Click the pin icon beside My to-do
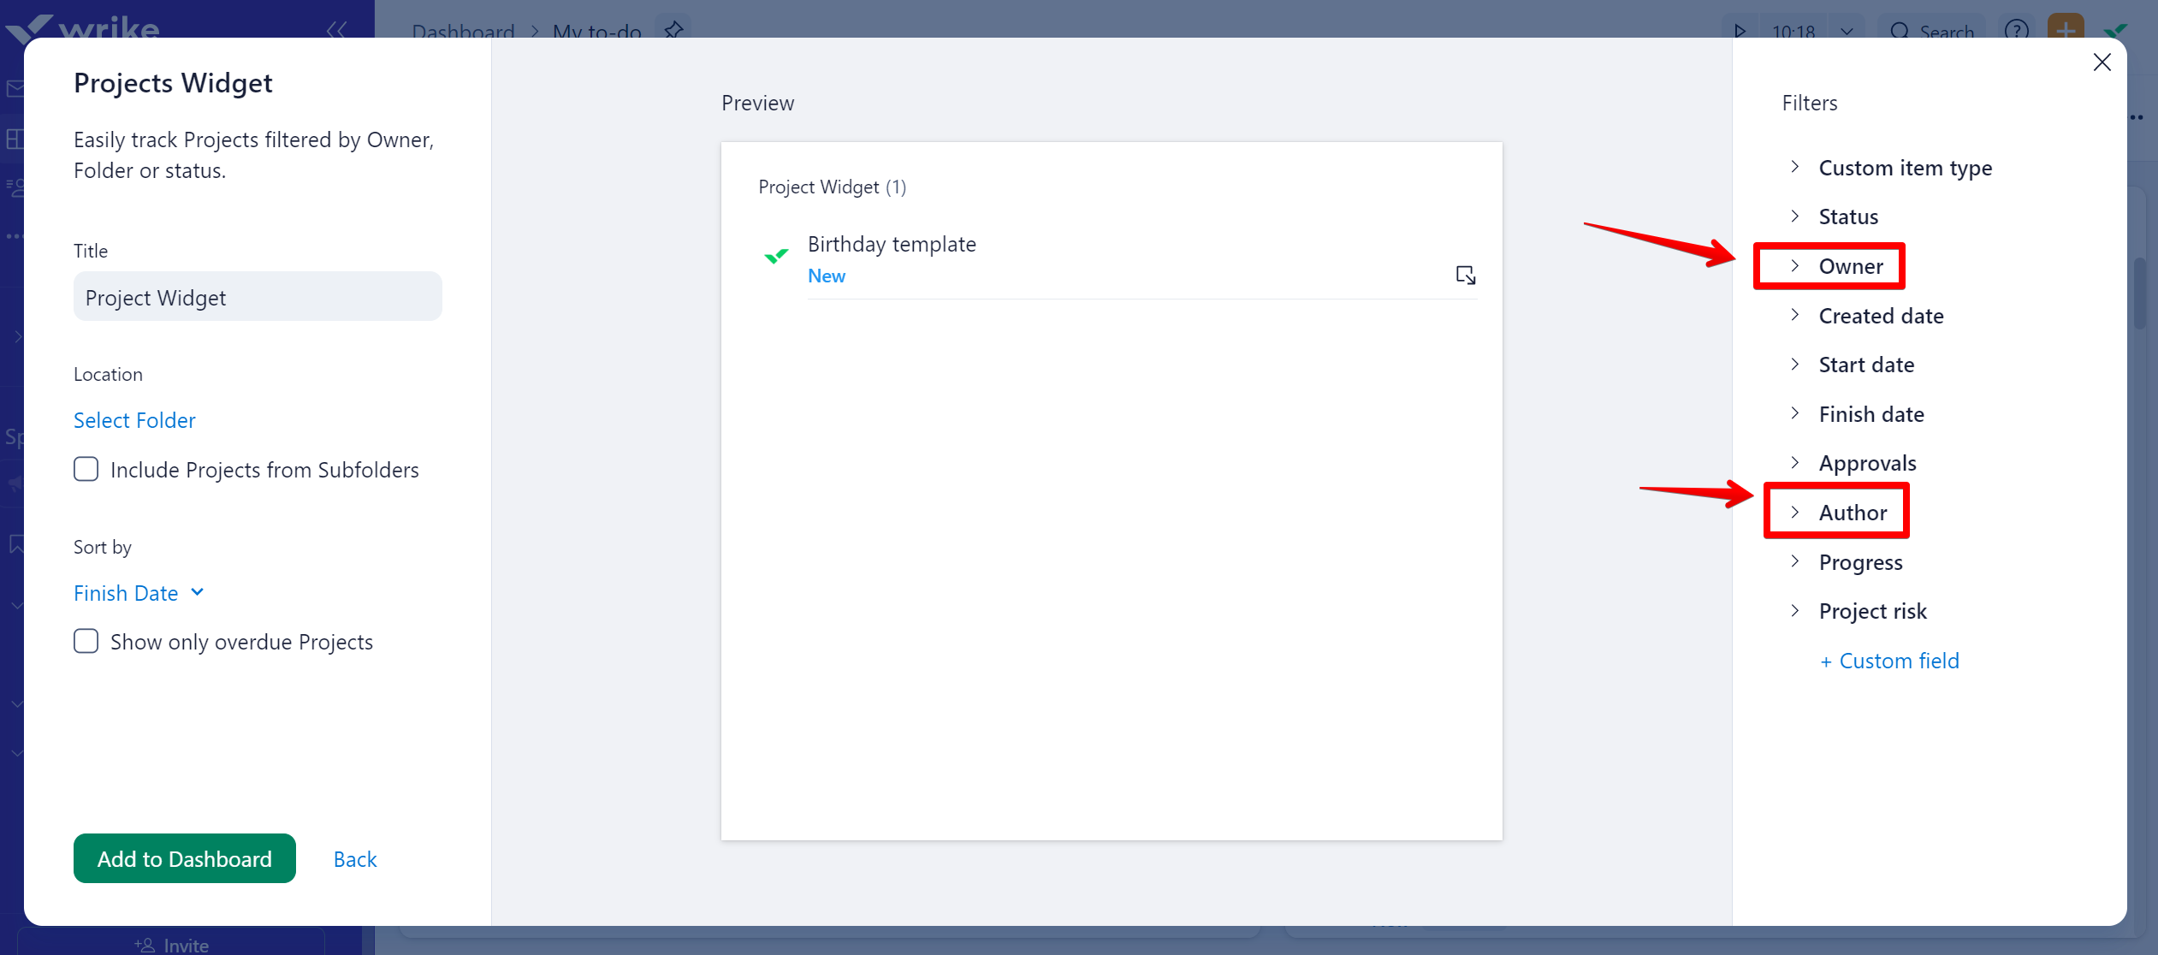 coord(674,30)
